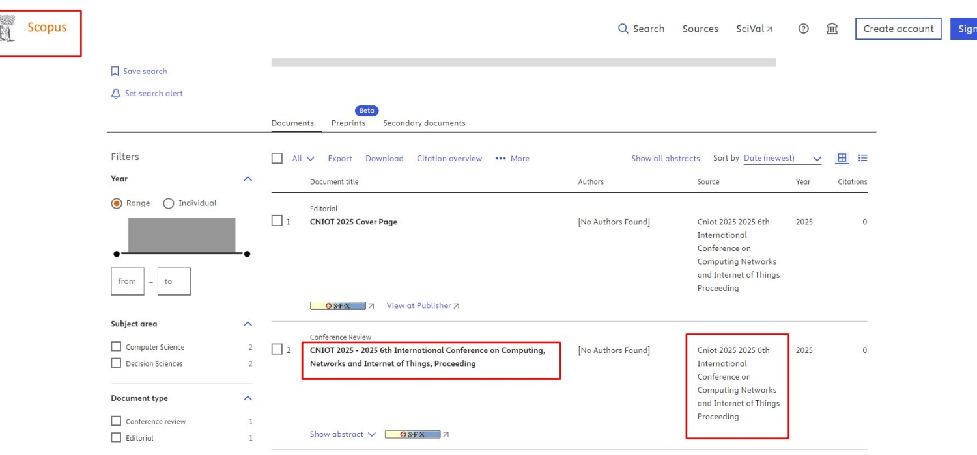Image resolution: width=977 pixels, height=455 pixels.
Task: Click the Source link of document 2
Action: click(739, 383)
